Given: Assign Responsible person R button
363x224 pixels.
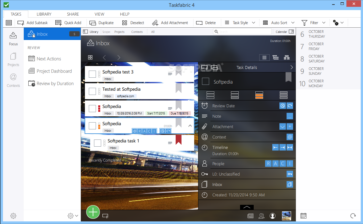Looking at the screenshot, I should (268, 164).
